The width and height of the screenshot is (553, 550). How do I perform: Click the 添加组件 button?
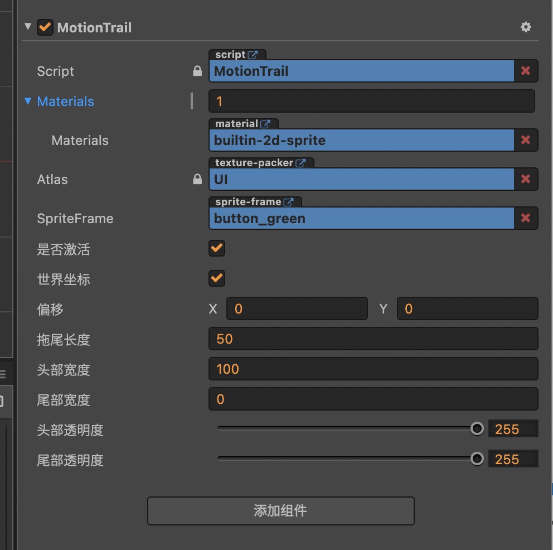(x=280, y=510)
